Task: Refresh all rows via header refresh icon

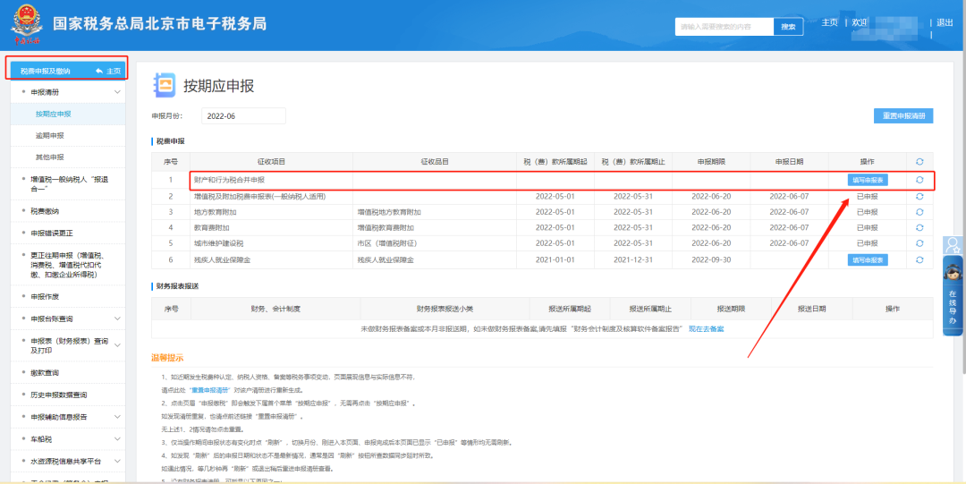Action: (x=919, y=162)
